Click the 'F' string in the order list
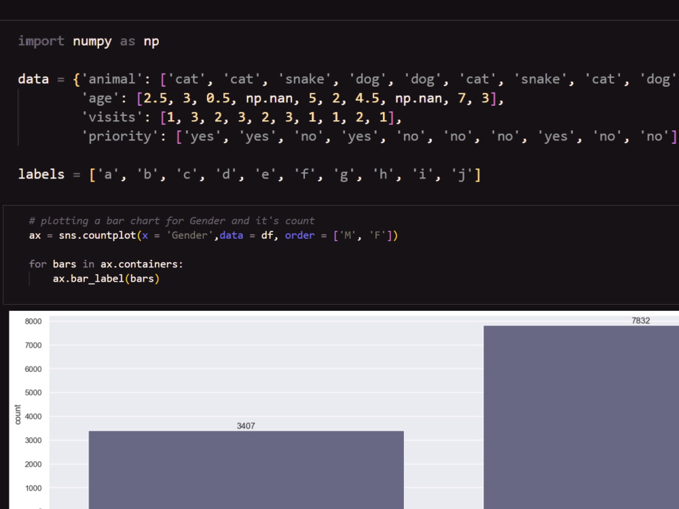 (377, 235)
